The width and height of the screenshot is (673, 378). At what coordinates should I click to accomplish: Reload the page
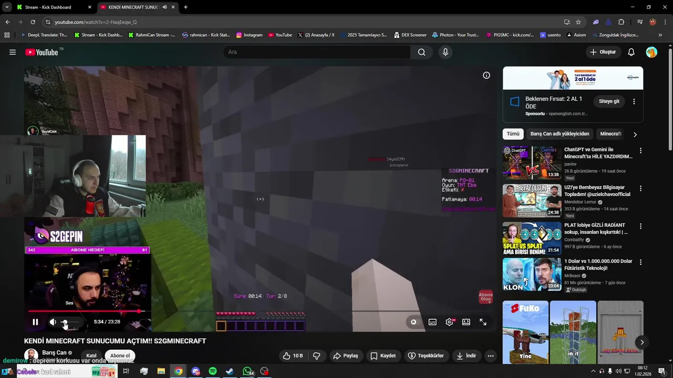pyautogui.click(x=33, y=22)
